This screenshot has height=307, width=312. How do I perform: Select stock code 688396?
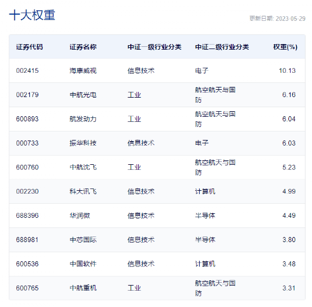[x=27, y=216]
